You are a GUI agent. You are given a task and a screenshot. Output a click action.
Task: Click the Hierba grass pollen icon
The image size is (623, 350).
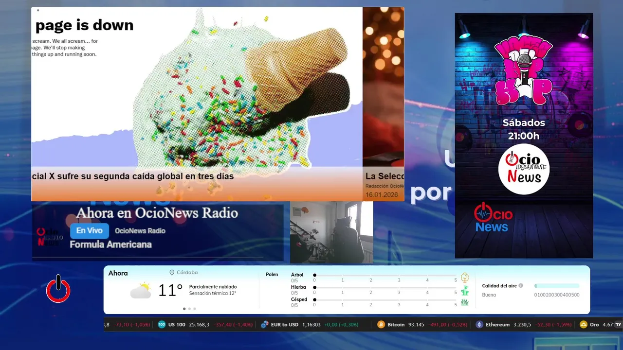(x=465, y=290)
